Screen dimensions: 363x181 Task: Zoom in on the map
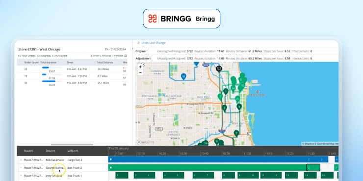pyautogui.click(x=140, y=67)
